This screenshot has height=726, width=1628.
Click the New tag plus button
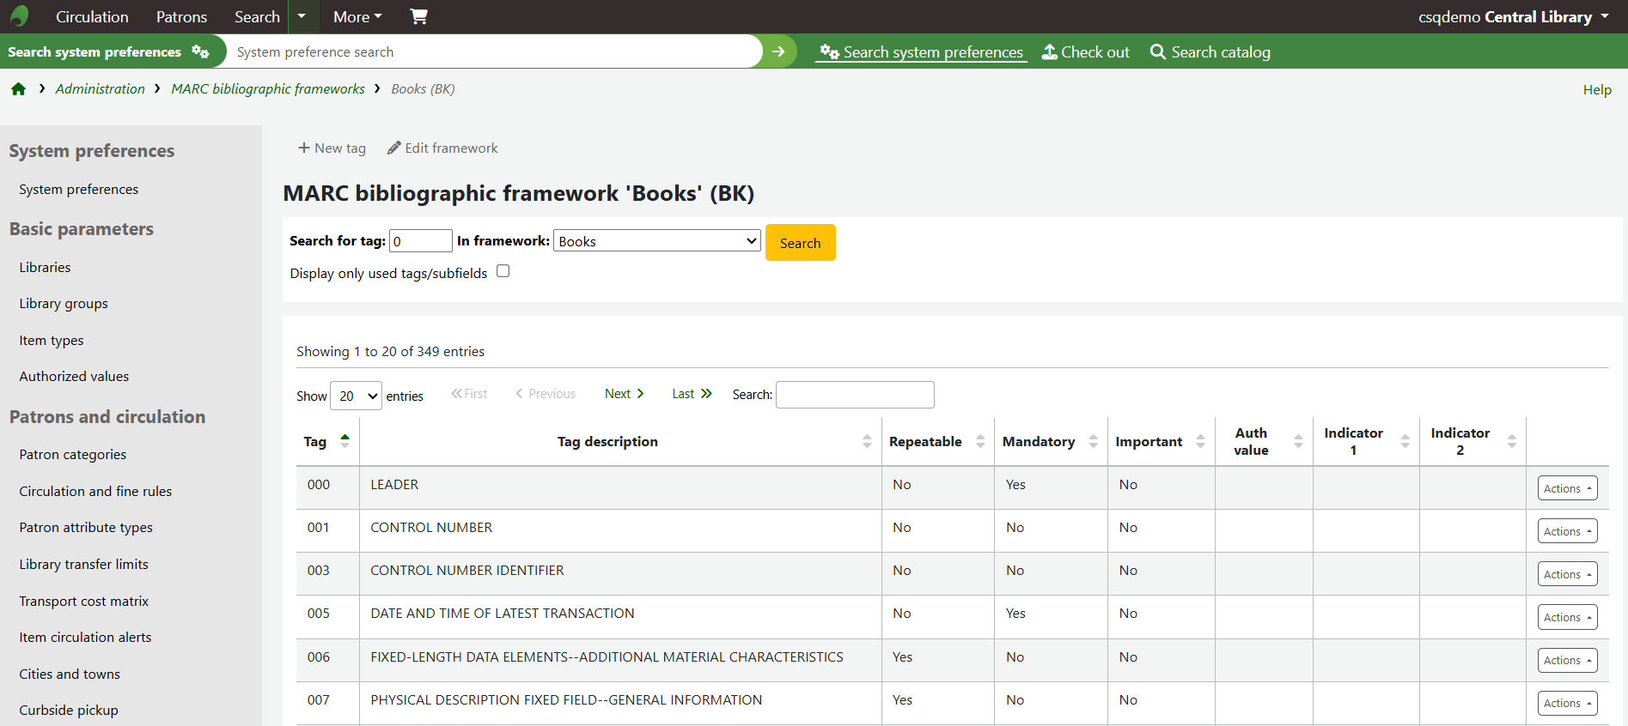pyautogui.click(x=332, y=148)
